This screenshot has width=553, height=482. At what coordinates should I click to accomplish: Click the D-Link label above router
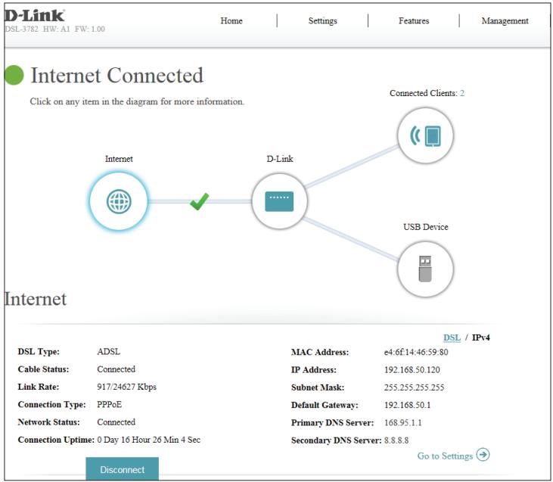pyautogui.click(x=280, y=159)
